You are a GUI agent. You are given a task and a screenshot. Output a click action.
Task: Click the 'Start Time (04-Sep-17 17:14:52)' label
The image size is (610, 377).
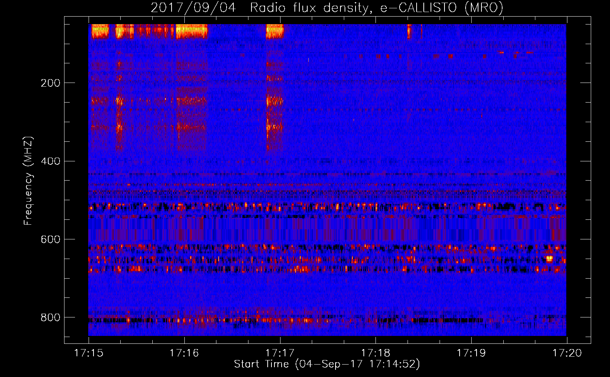(327, 364)
